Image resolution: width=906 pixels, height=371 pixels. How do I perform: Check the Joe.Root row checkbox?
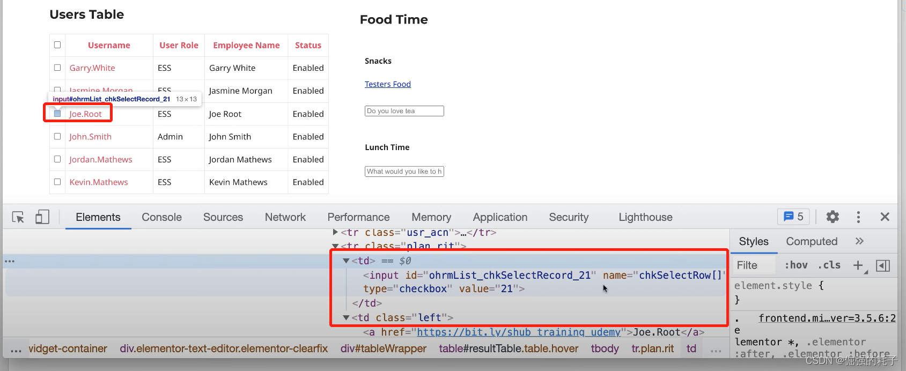[x=57, y=114]
